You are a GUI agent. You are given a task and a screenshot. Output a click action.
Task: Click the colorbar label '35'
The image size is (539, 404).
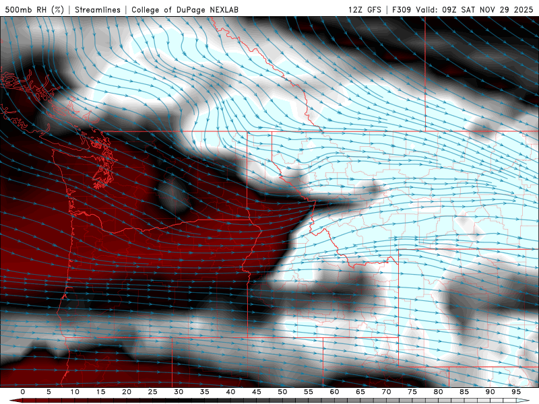[205, 392]
